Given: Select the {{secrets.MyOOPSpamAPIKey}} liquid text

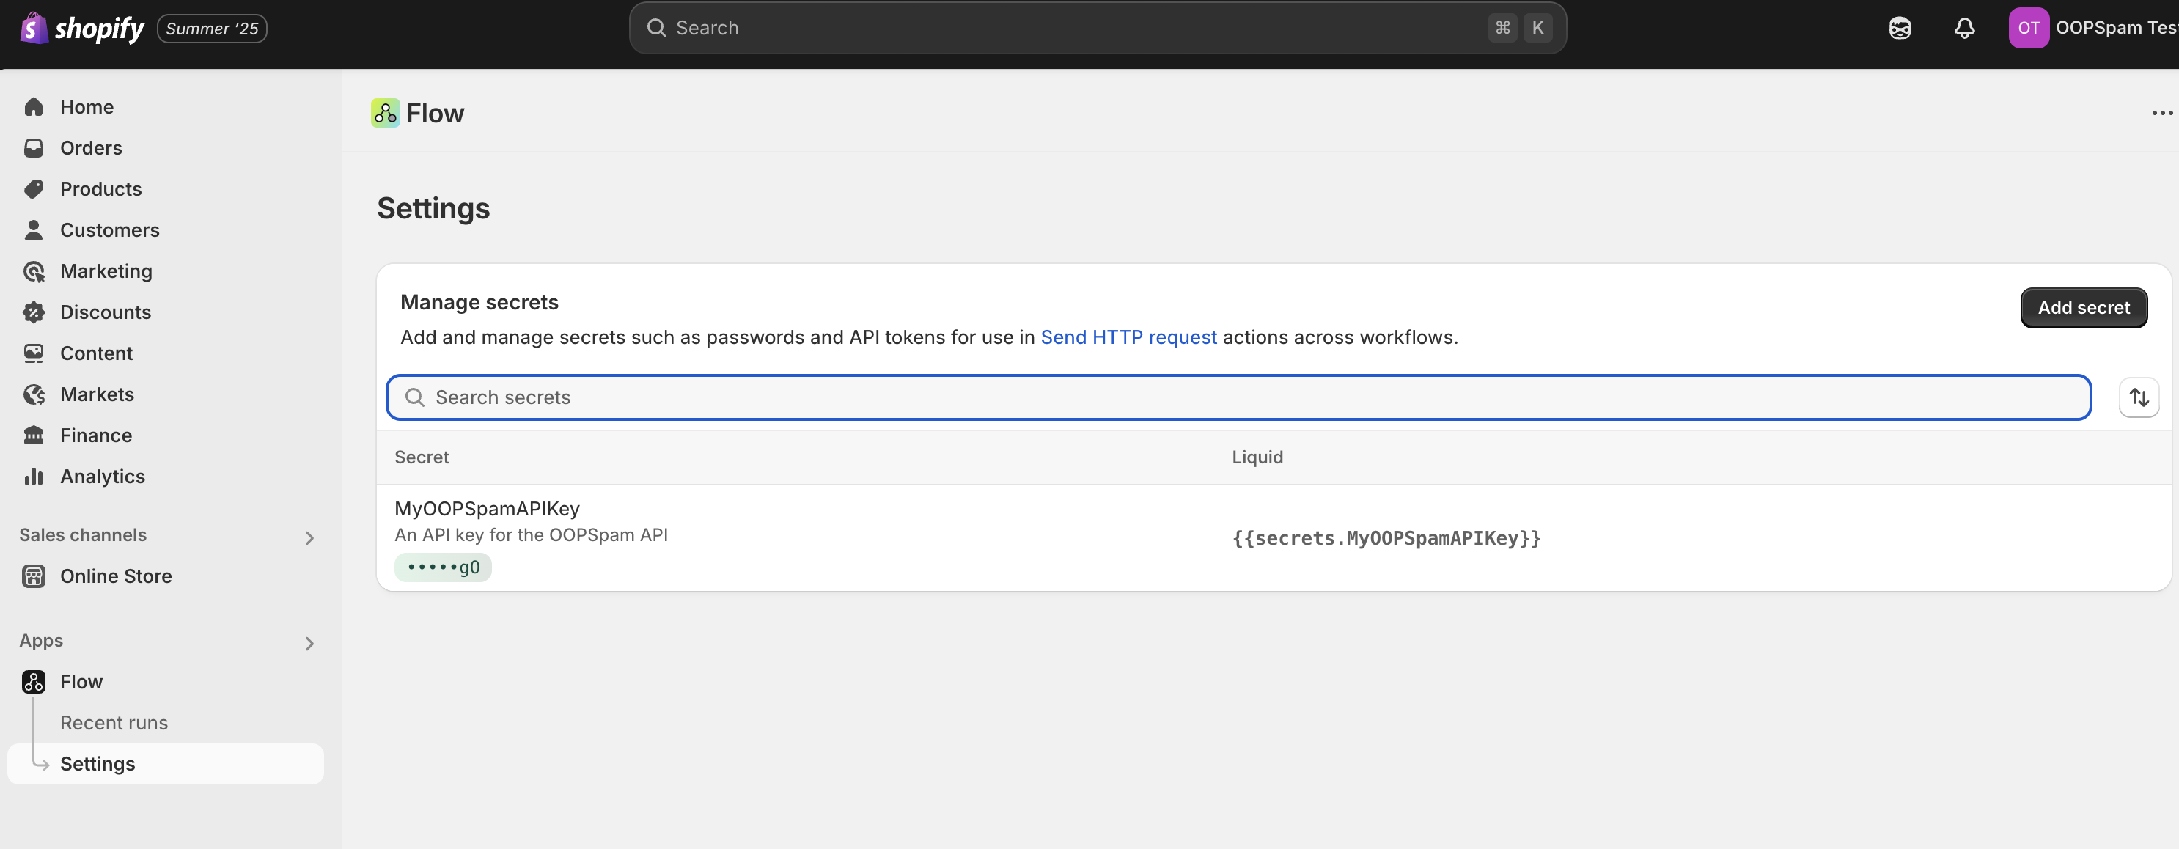Looking at the screenshot, I should (x=1386, y=538).
